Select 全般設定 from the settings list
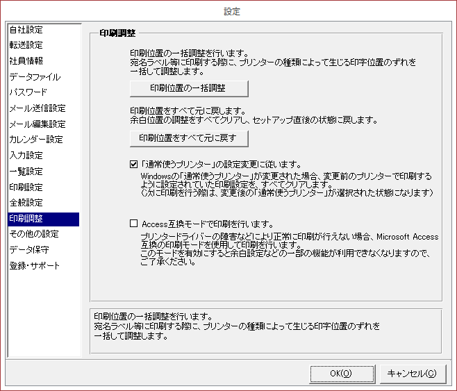The height and width of the screenshot is (391, 457). coord(44,203)
